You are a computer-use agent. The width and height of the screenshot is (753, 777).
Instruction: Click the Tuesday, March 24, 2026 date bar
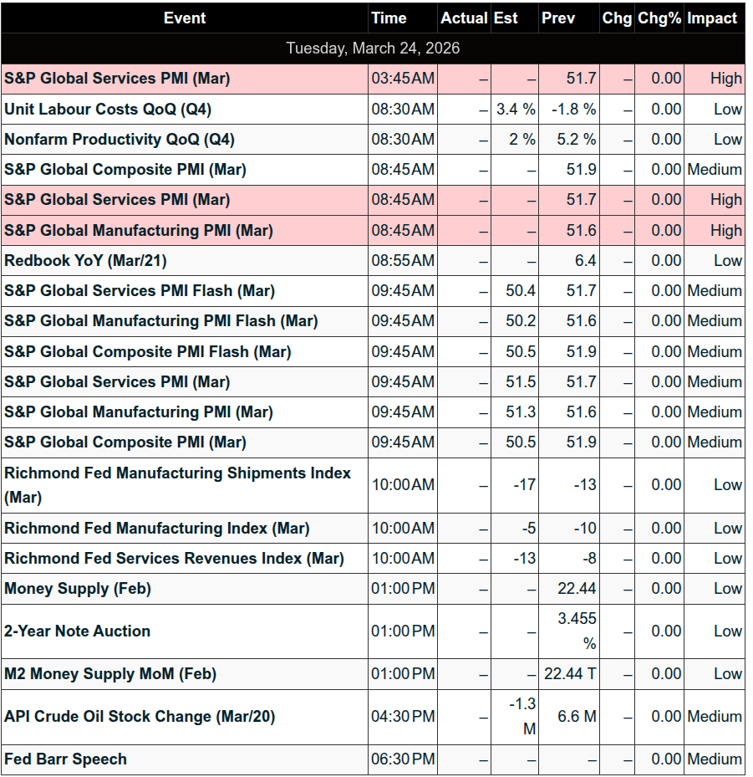(373, 48)
